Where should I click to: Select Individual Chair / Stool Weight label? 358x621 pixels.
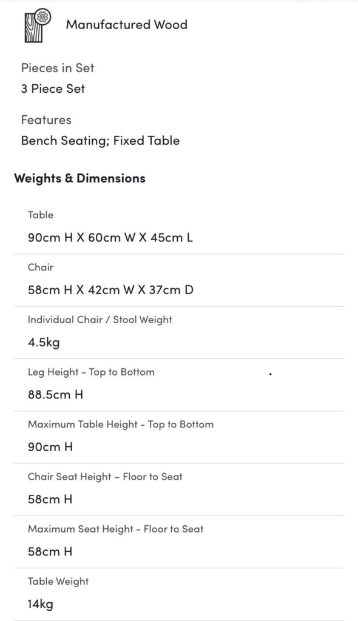[100, 320]
